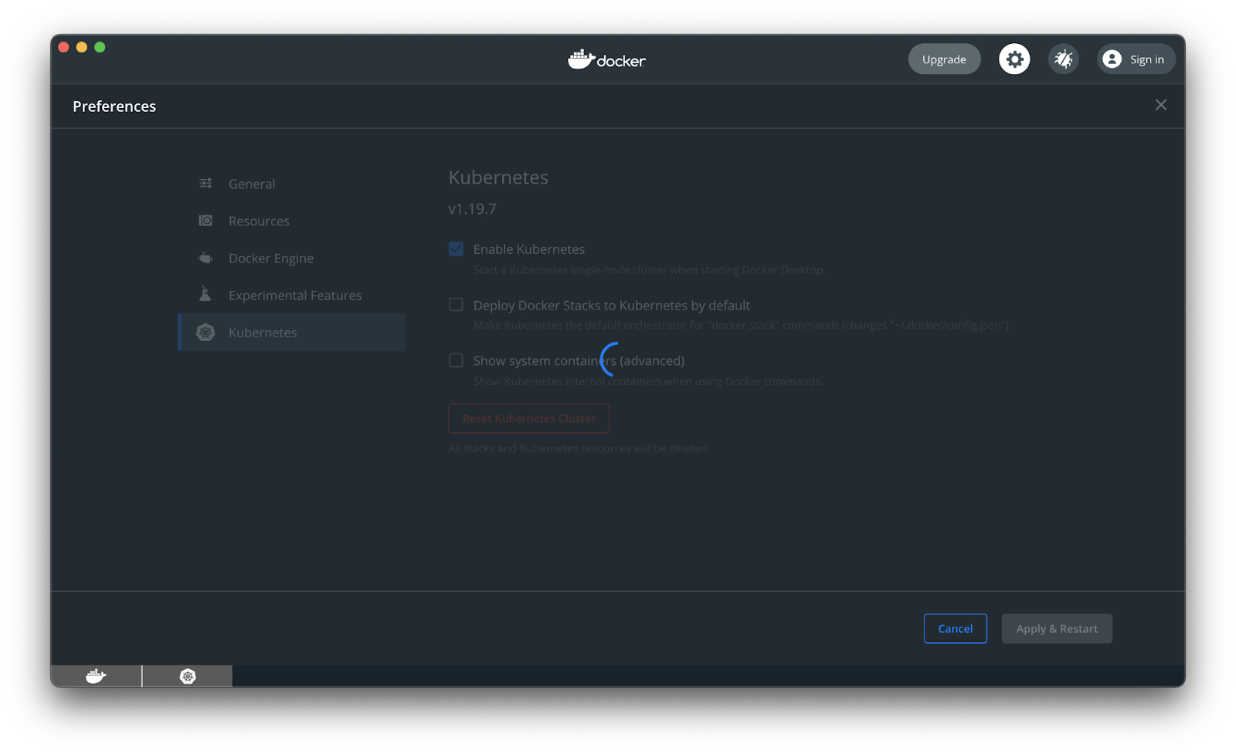The image size is (1236, 754).
Task: Click the Kubernetes status icon at bottom
Action: click(188, 676)
